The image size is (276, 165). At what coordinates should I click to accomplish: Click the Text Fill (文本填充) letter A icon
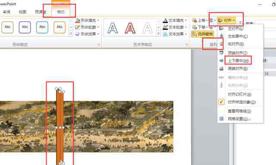point(165,20)
